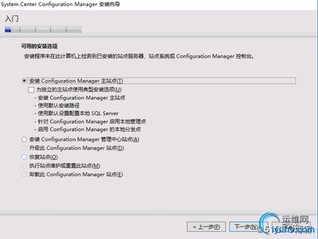Pick the 恢复站点(O) radio option
Image resolution: width=318 pixels, height=239 pixels.
[x=24, y=157]
